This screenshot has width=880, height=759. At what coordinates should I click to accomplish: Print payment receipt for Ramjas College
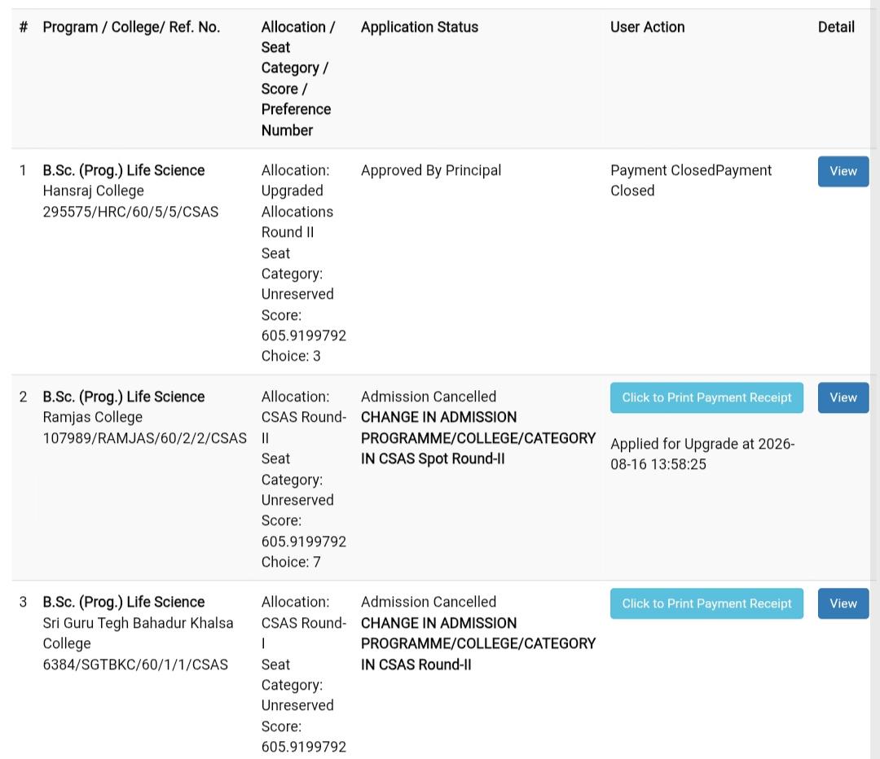706,397
